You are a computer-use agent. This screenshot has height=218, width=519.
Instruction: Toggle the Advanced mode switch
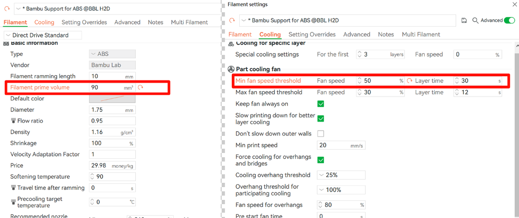509,21
